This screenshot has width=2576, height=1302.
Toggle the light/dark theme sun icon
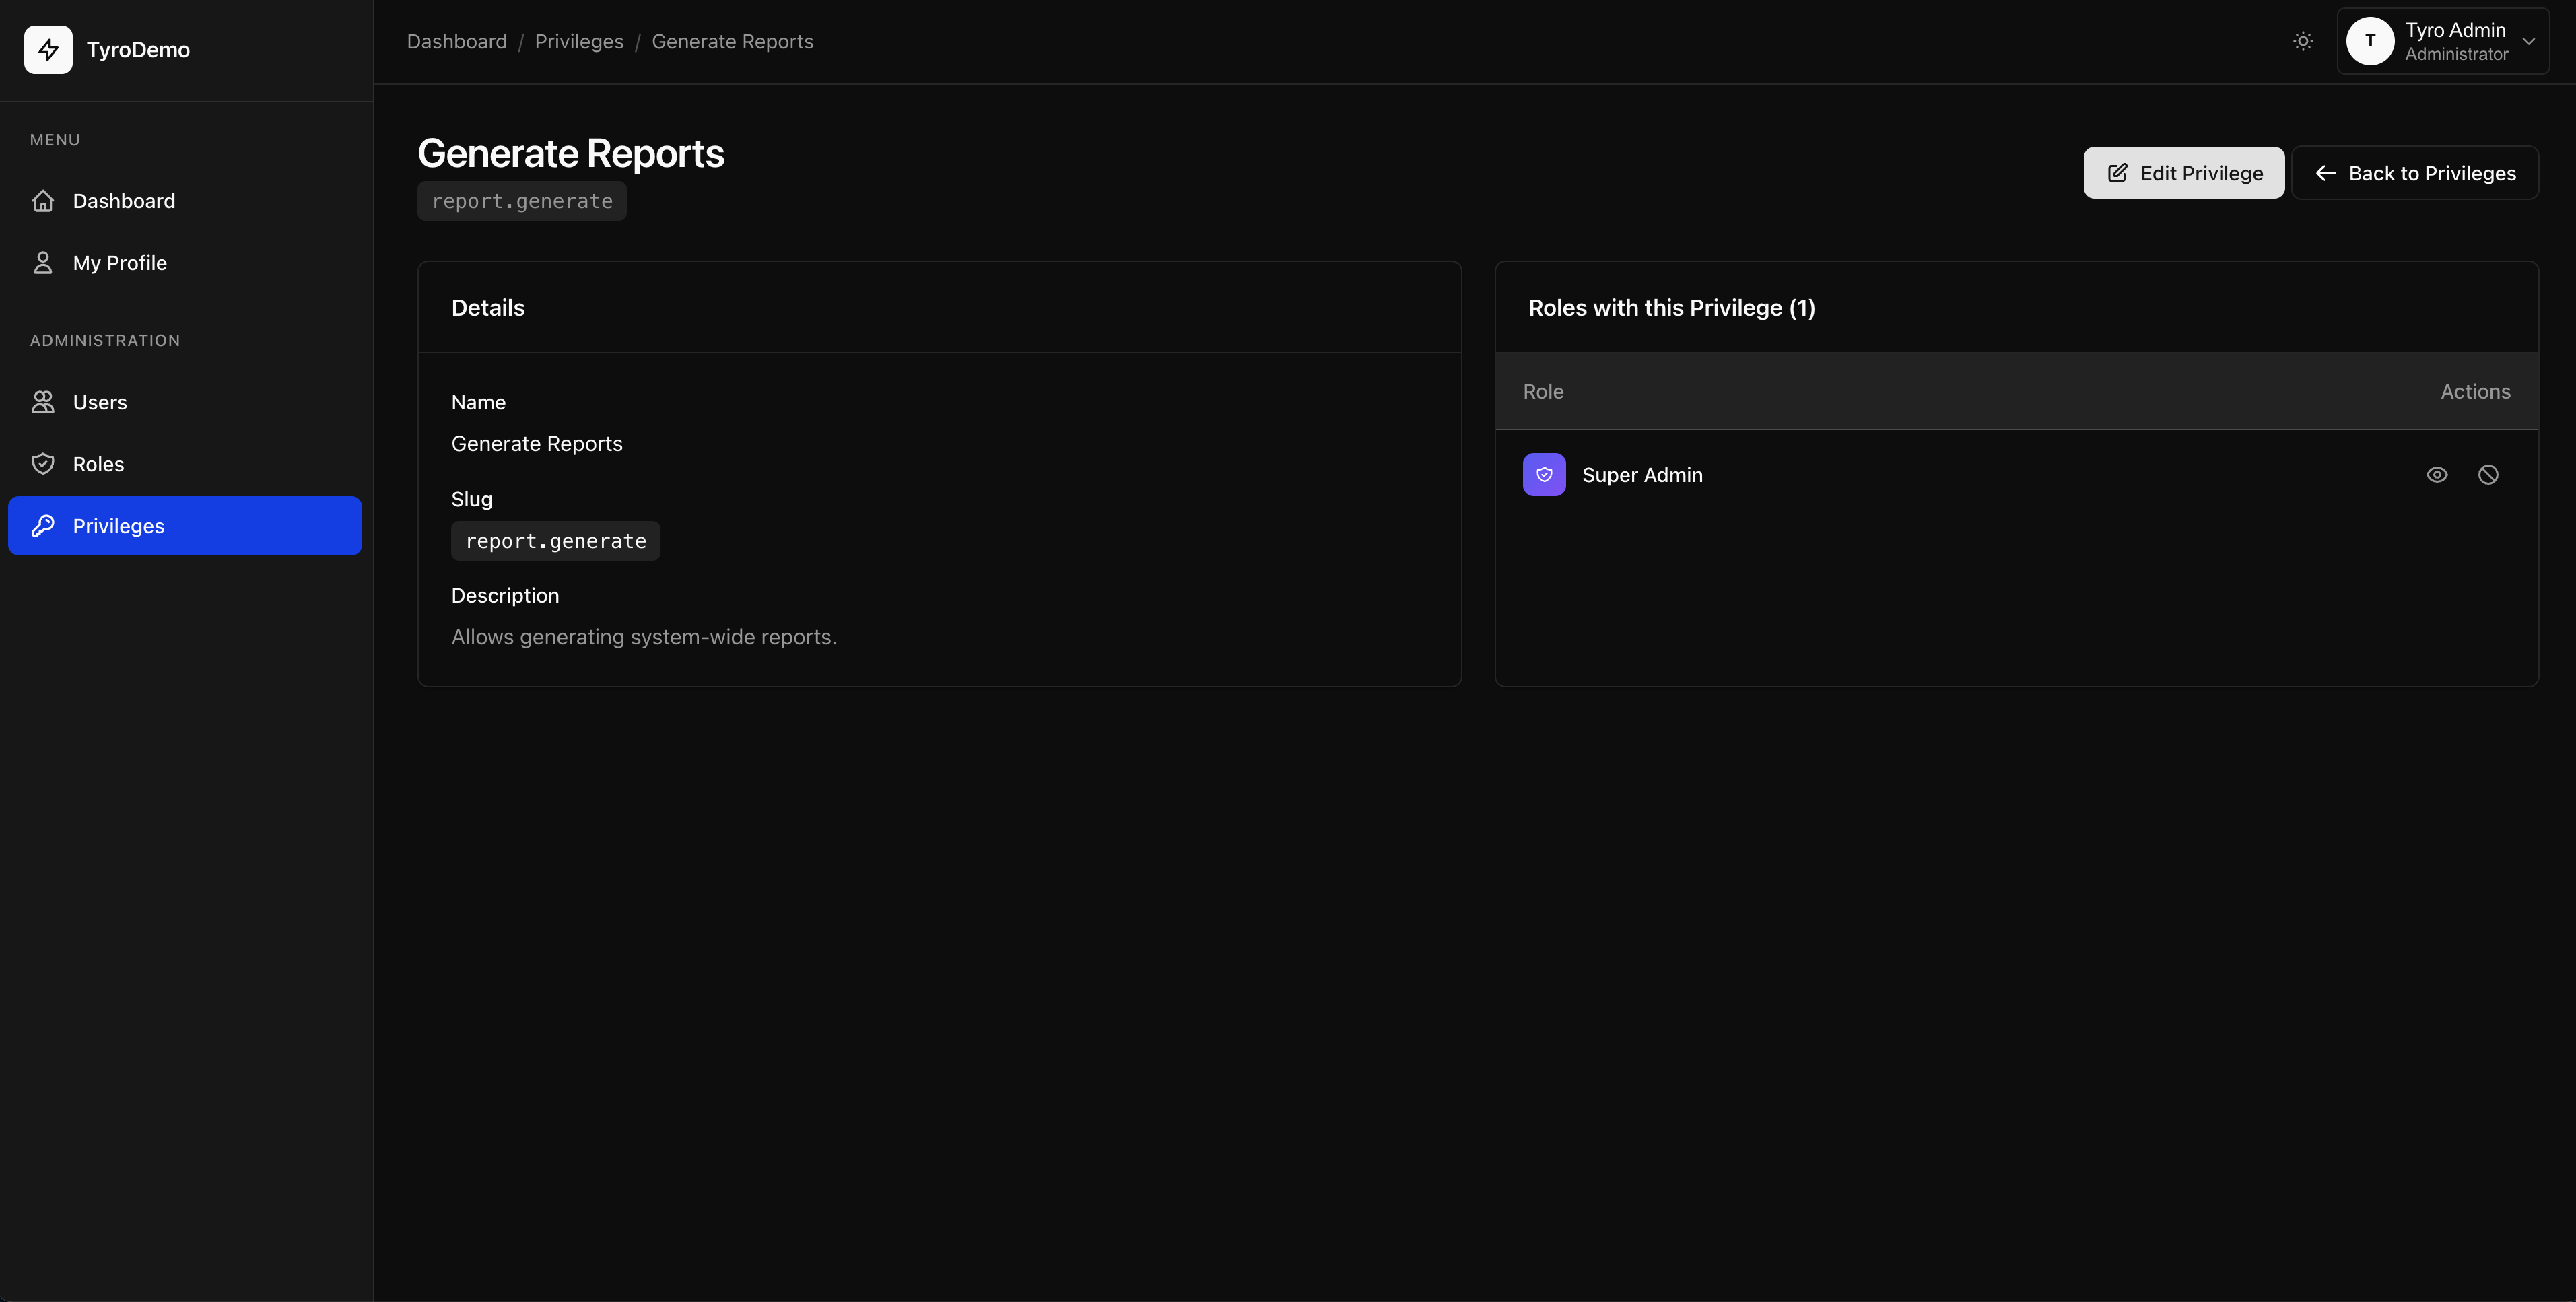pos(2303,41)
